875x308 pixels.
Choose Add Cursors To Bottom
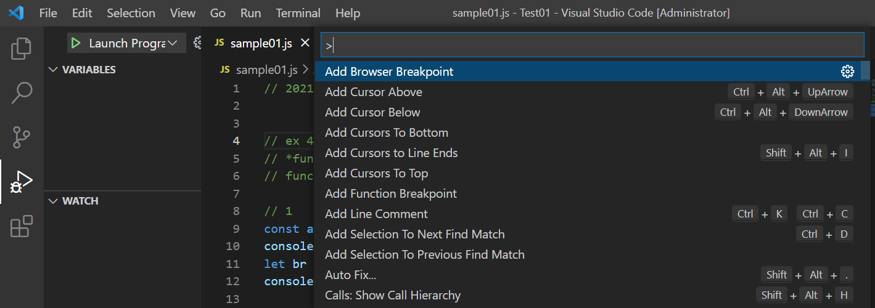tap(588, 132)
